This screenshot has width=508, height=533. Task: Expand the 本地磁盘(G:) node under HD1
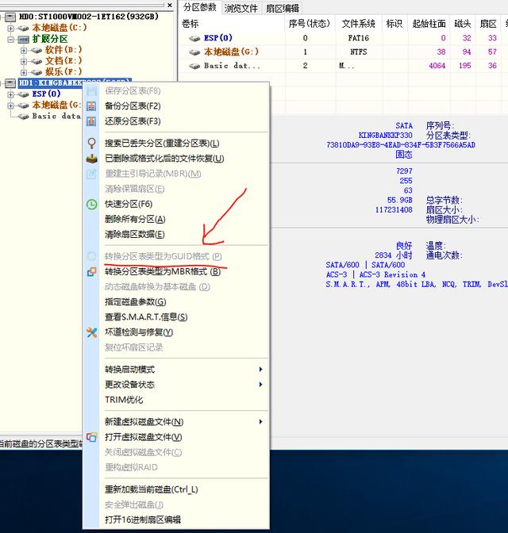10,105
